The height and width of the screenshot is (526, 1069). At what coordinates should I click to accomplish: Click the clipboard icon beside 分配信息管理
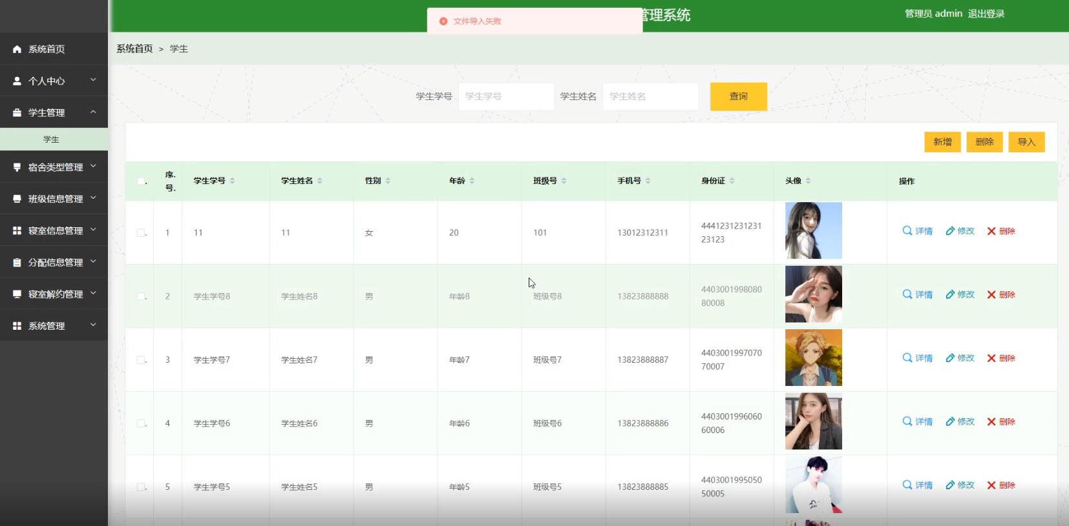(17, 262)
